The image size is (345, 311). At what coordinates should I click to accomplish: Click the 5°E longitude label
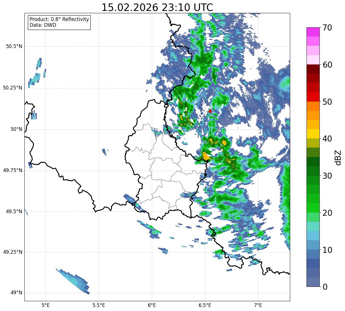pyautogui.click(x=46, y=305)
